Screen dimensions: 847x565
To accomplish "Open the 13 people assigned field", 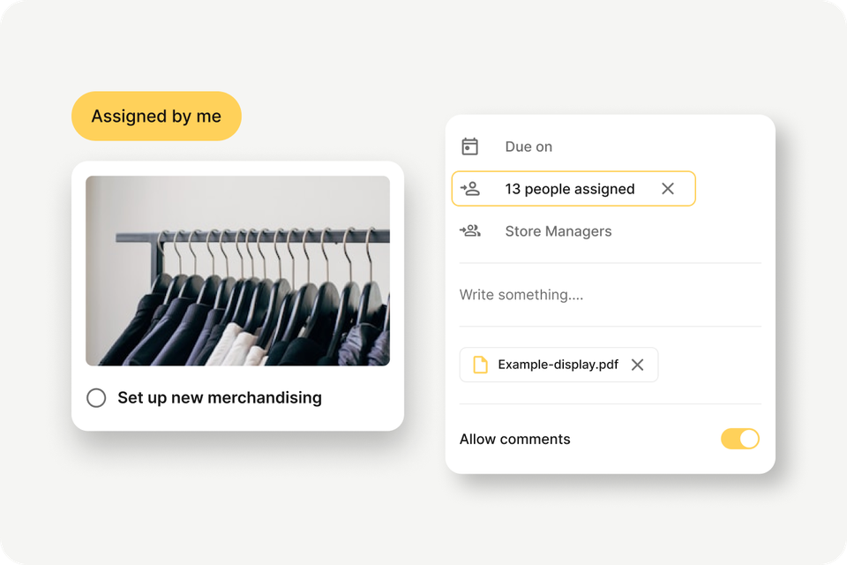I will (573, 189).
